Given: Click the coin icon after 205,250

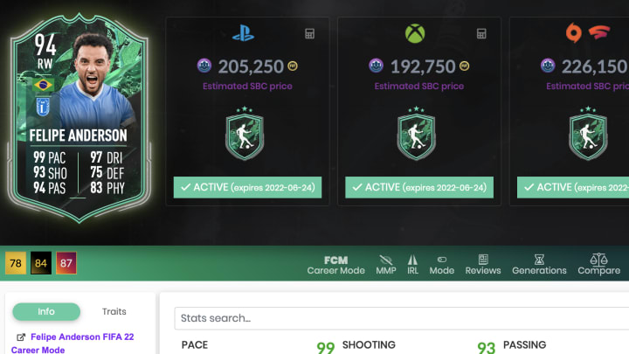Looking at the screenshot, I should click(293, 66).
